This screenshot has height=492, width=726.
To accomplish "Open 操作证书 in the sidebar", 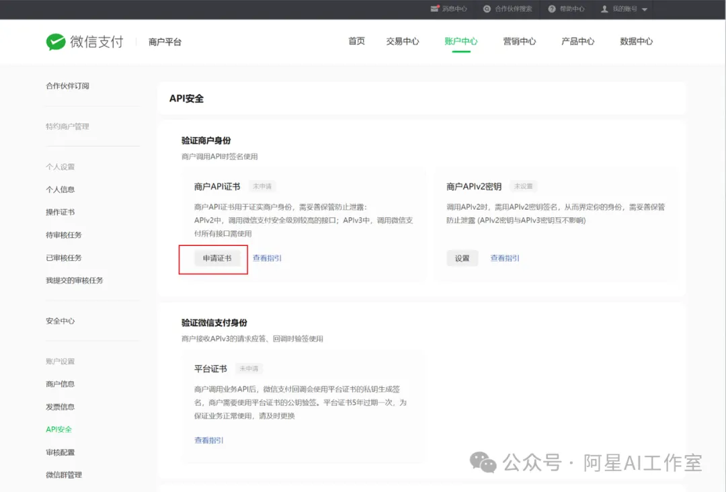I will (61, 212).
